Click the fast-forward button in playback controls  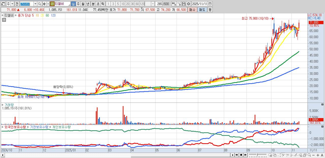(x=245, y=155)
